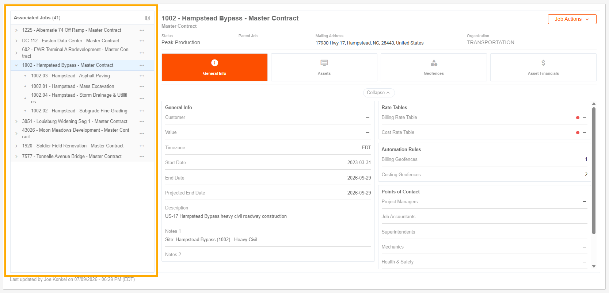Click the Geofences shapes icon
Viewport: 609px width, 293px height.
tap(434, 63)
